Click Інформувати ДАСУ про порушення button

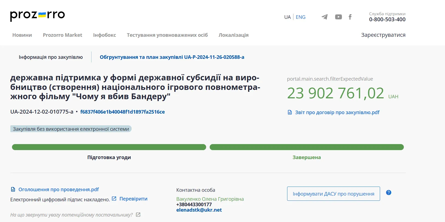click(333, 194)
